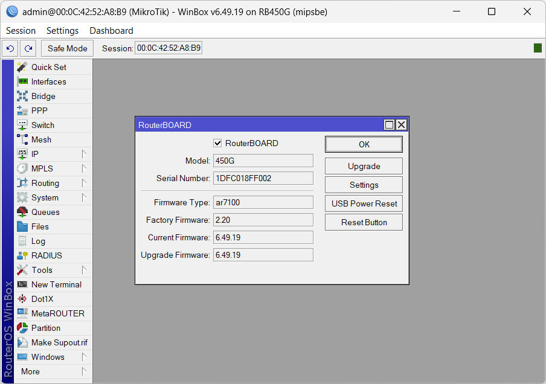Open RouterBOARD Settings button
This screenshot has width=546, height=384.
pos(364,185)
